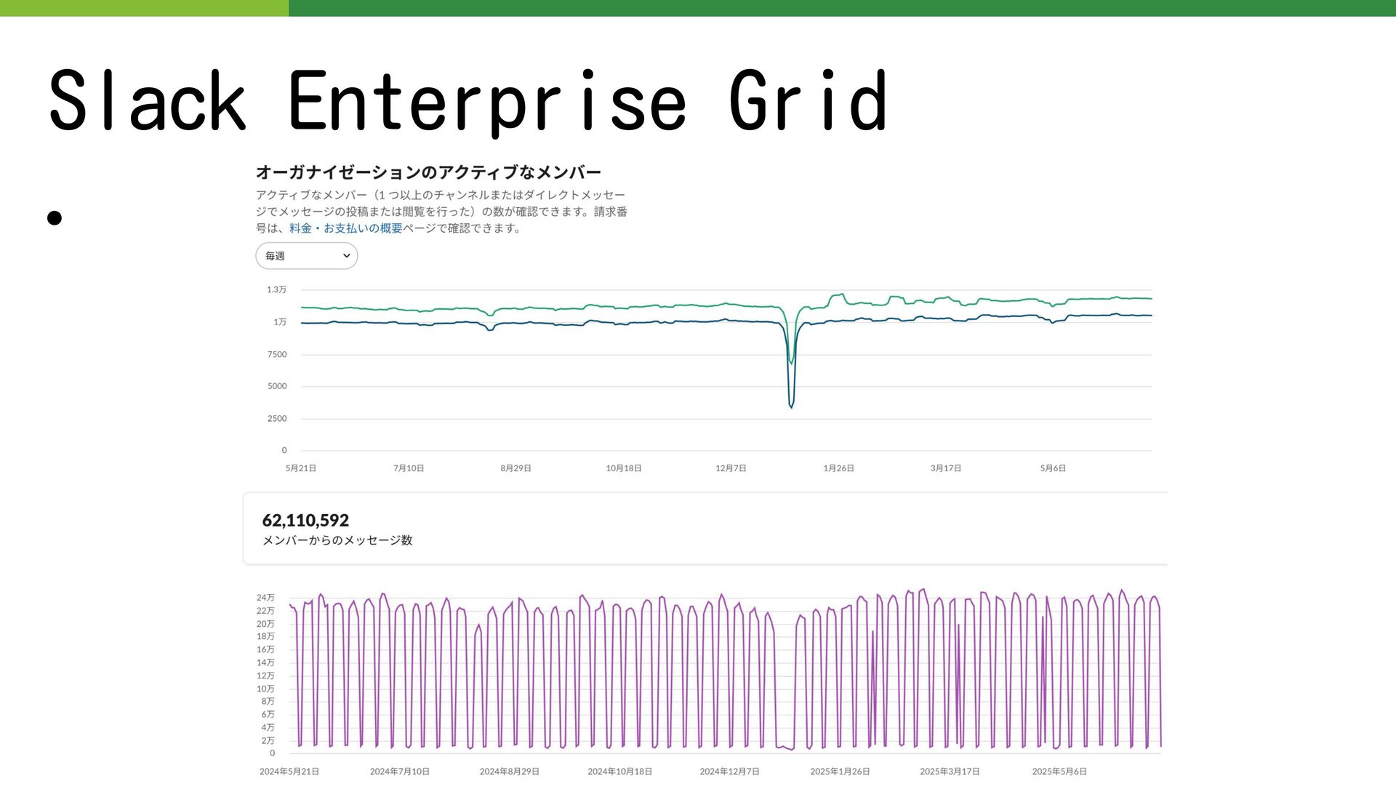Click the 3月17日 date label on members chart
This screenshot has height=786, width=1396.
[x=946, y=468]
